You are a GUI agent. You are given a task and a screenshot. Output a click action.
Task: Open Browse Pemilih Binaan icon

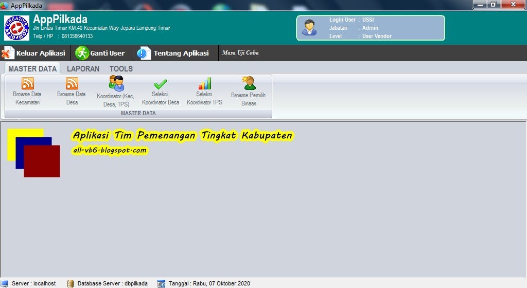tap(249, 83)
